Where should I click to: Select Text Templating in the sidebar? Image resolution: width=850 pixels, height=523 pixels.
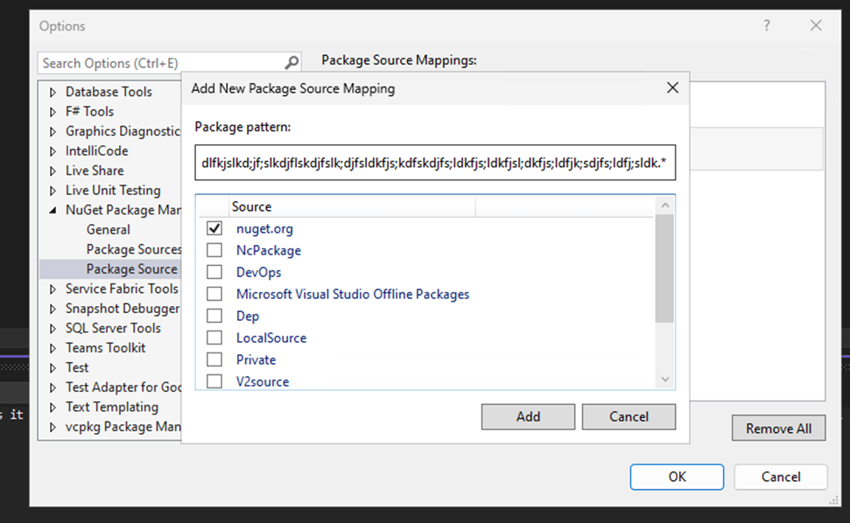(x=112, y=407)
